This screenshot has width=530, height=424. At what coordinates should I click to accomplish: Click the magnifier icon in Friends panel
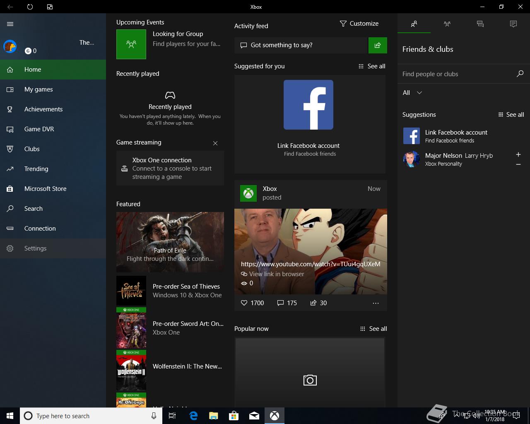(520, 74)
